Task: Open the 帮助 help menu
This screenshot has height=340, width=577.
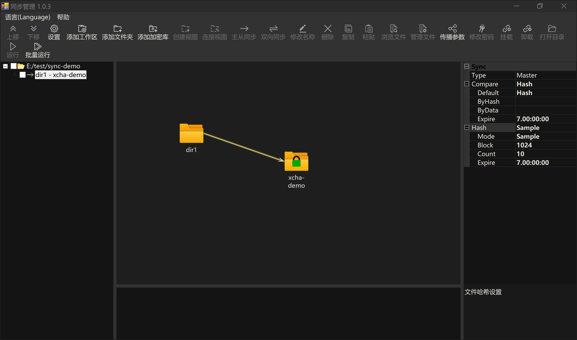Action: [63, 17]
